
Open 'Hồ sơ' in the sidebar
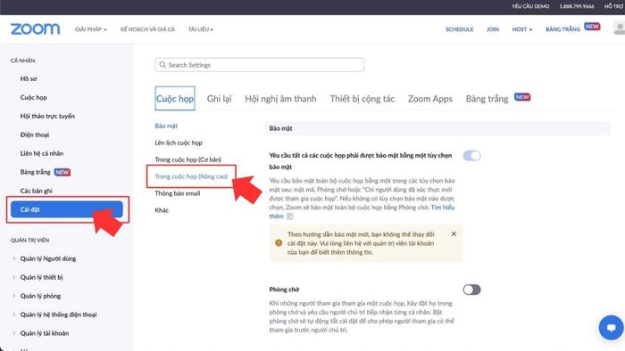pos(29,78)
